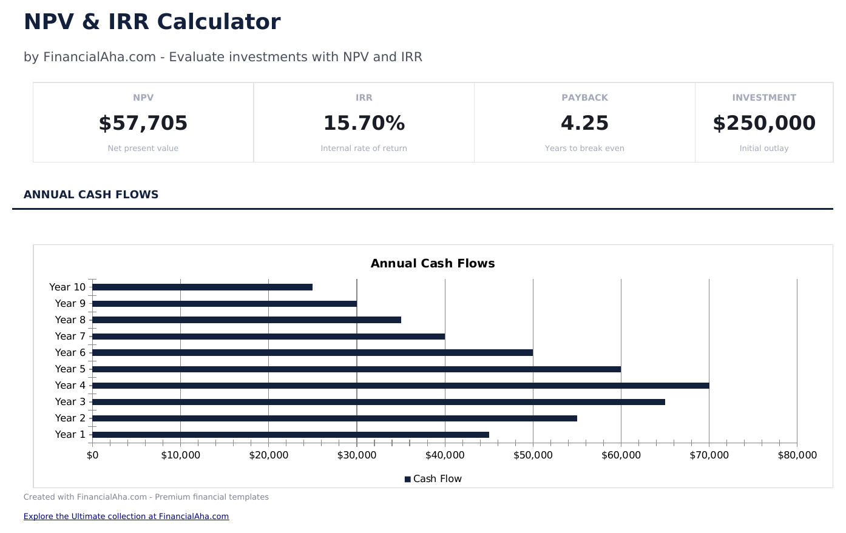This screenshot has width=846, height=533.
Task: Click the $40,000 axis label
Action: coord(445,455)
